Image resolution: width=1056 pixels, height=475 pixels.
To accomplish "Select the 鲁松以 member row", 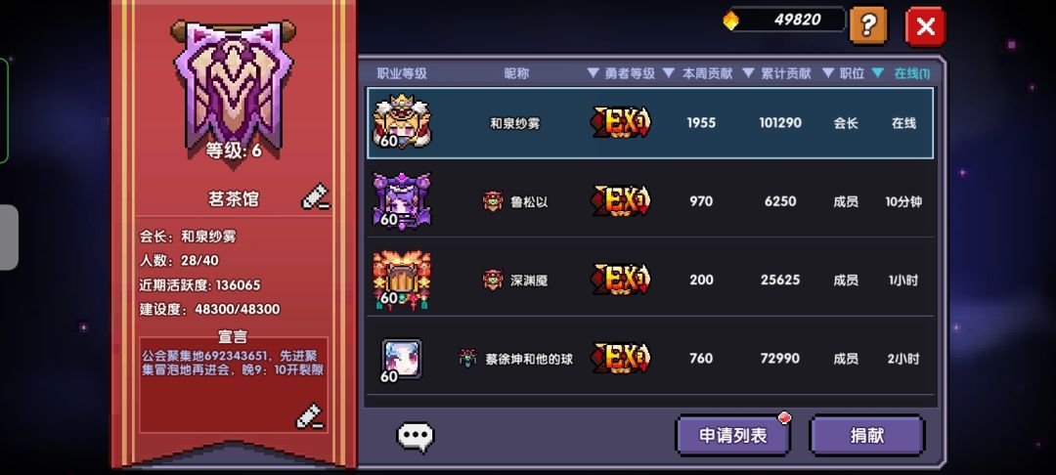I will pyautogui.click(x=650, y=200).
